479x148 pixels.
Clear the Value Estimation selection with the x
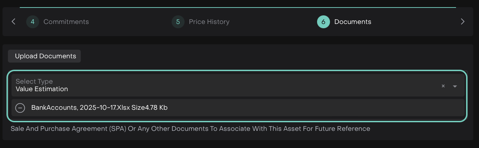[443, 86]
